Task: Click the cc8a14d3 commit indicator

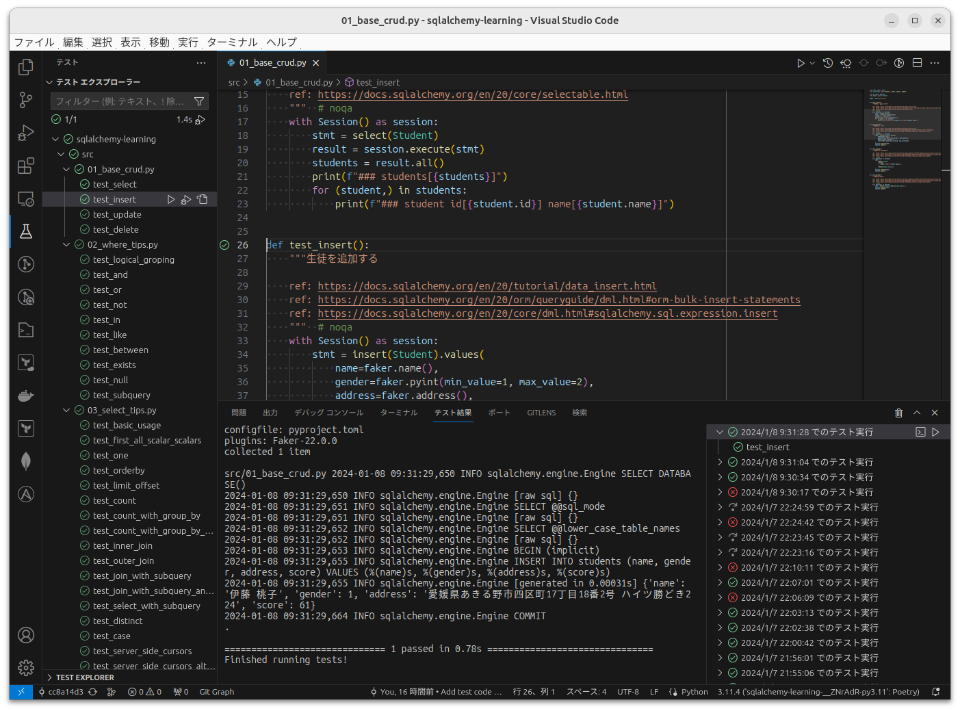Action: [60, 692]
